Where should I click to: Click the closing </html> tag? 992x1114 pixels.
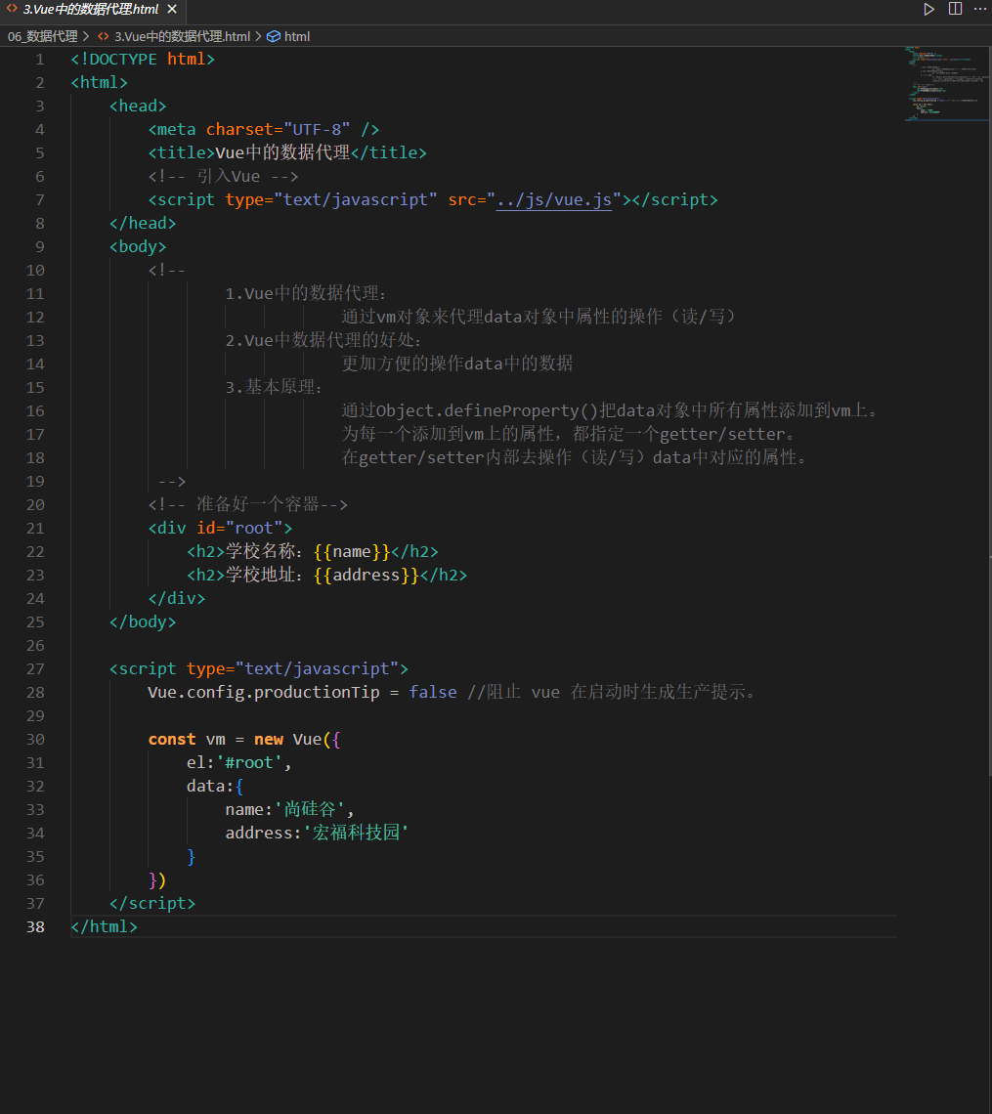point(105,926)
